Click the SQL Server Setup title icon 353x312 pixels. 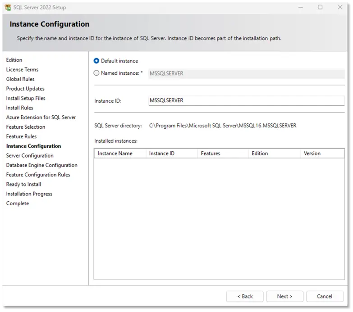click(8, 7)
